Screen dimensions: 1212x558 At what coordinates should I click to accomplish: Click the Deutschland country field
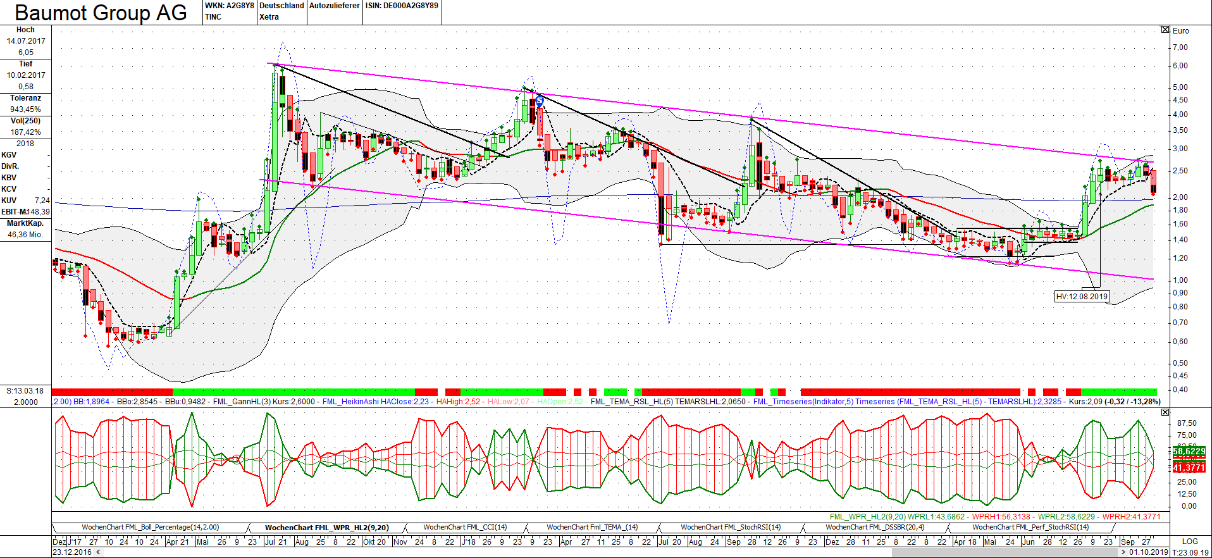click(x=281, y=6)
